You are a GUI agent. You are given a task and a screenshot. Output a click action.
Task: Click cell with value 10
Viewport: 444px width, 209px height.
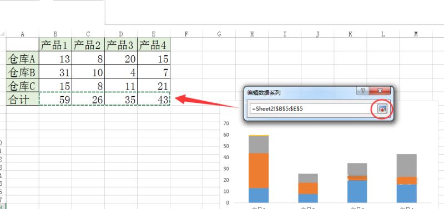pos(88,72)
